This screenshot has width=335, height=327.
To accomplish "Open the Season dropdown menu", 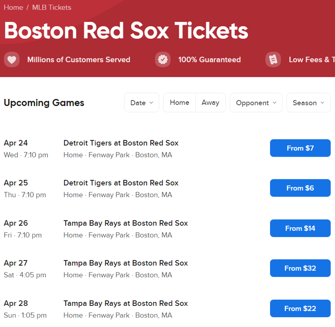I will click(x=308, y=103).
